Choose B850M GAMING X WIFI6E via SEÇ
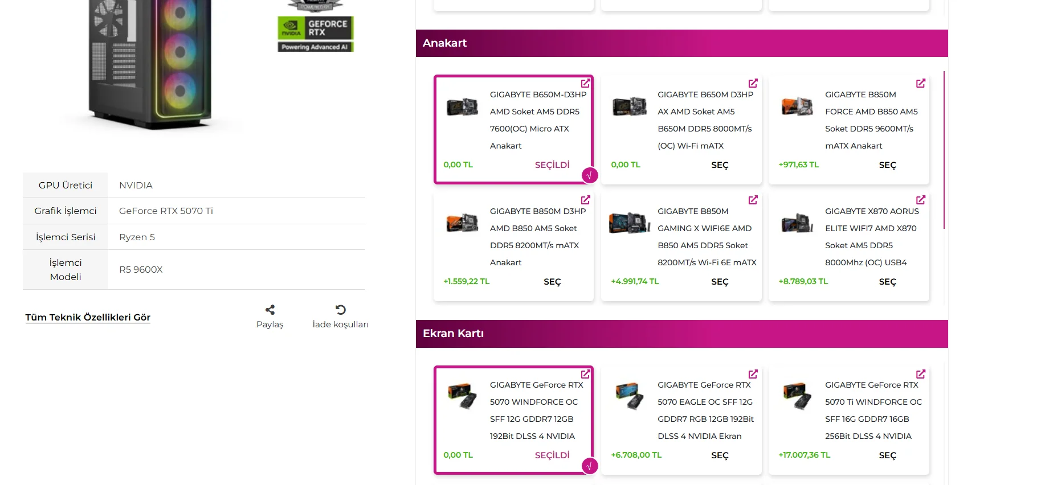Viewport: 1037px width, 485px height. tap(720, 282)
